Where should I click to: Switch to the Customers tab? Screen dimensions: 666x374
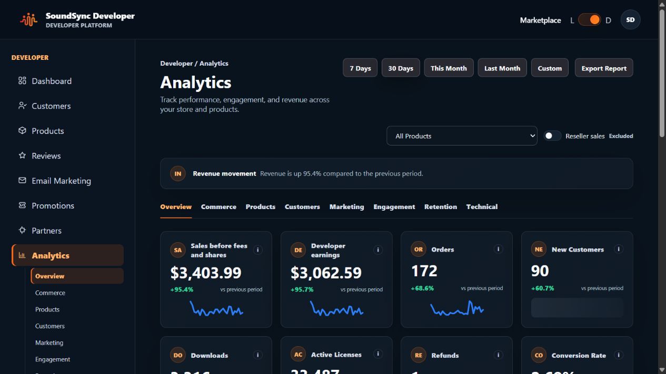click(302, 207)
